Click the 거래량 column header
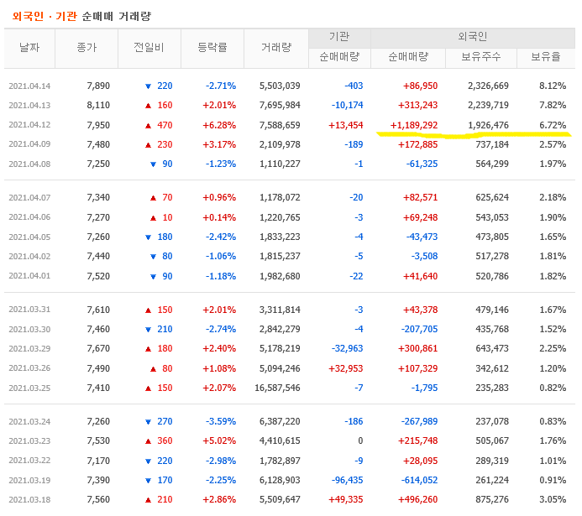Viewport: 582px width, 516px height. click(x=275, y=48)
